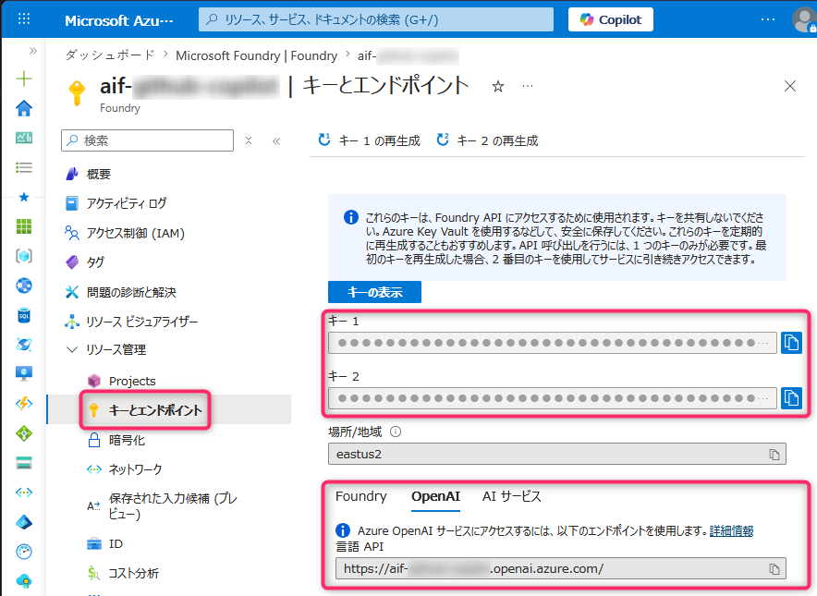Open ID menu item
Image resolution: width=817 pixels, height=596 pixels.
pyautogui.click(x=116, y=544)
